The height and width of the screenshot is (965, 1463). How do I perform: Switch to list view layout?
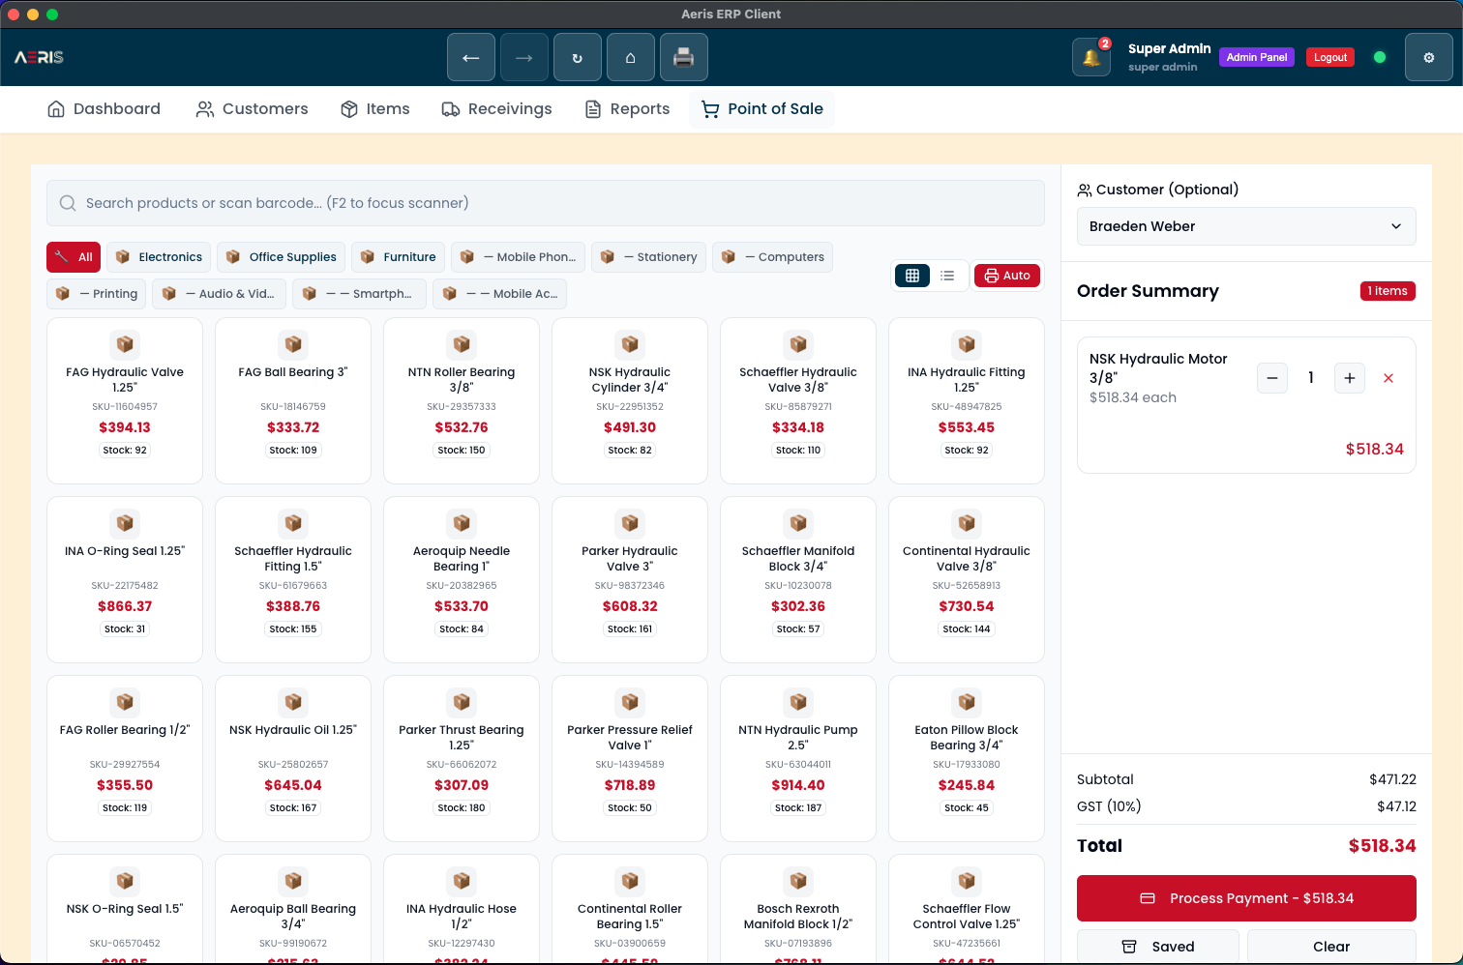[947, 276]
